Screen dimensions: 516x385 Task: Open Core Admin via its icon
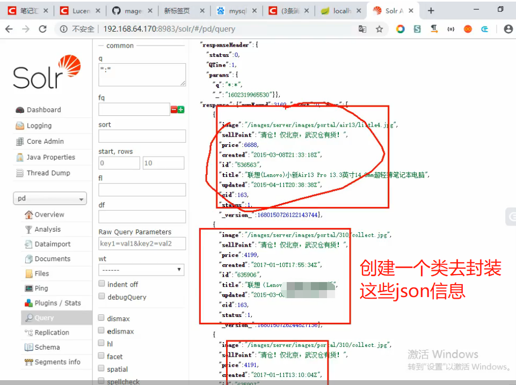pyautogui.click(x=20, y=141)
